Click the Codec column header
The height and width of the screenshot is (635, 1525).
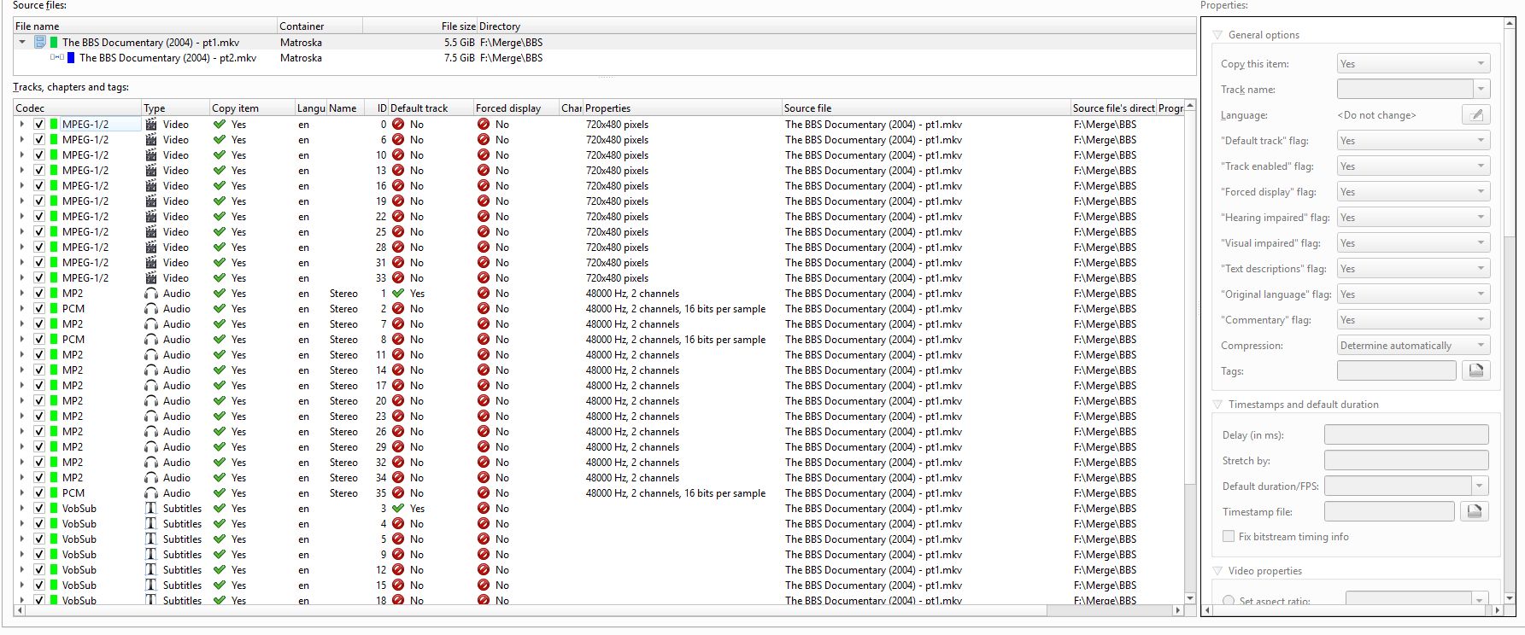pos(77,108)
